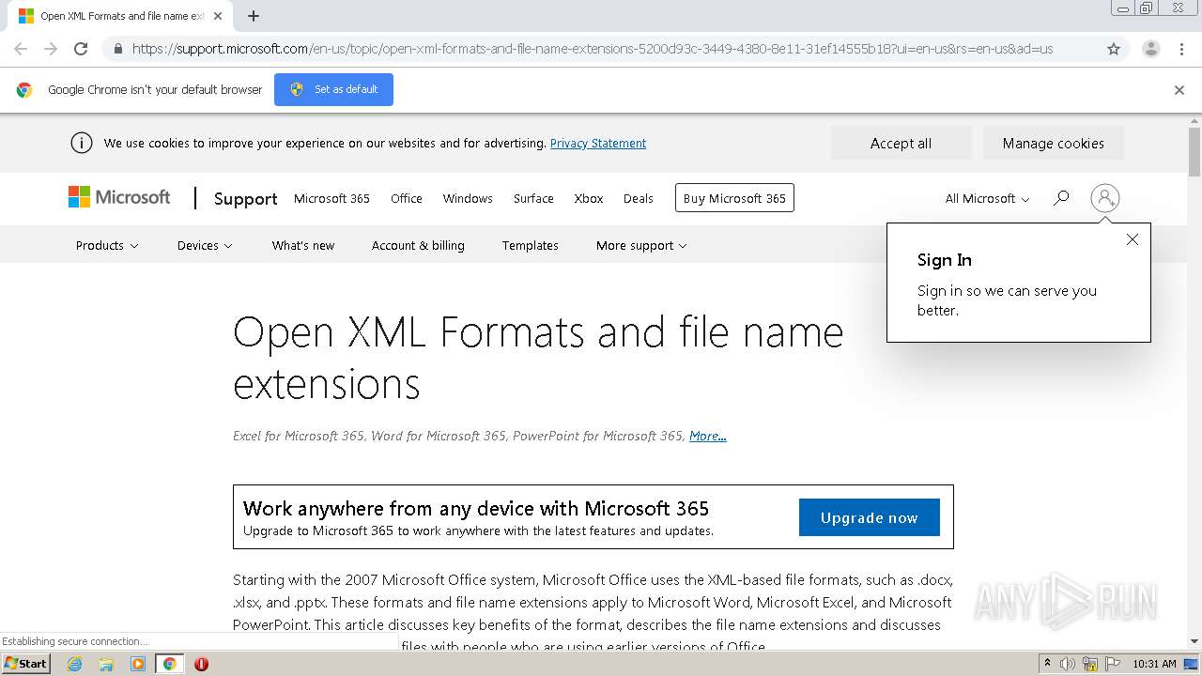Open the Chrome profile avatar icon
Viewport: 1202px width, 676px height.
(1150, 49)
